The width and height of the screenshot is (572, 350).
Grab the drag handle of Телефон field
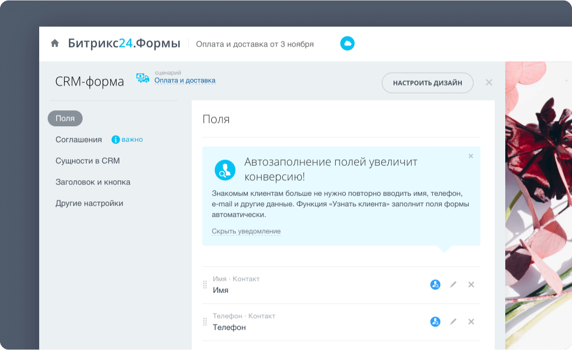(205, 322)
